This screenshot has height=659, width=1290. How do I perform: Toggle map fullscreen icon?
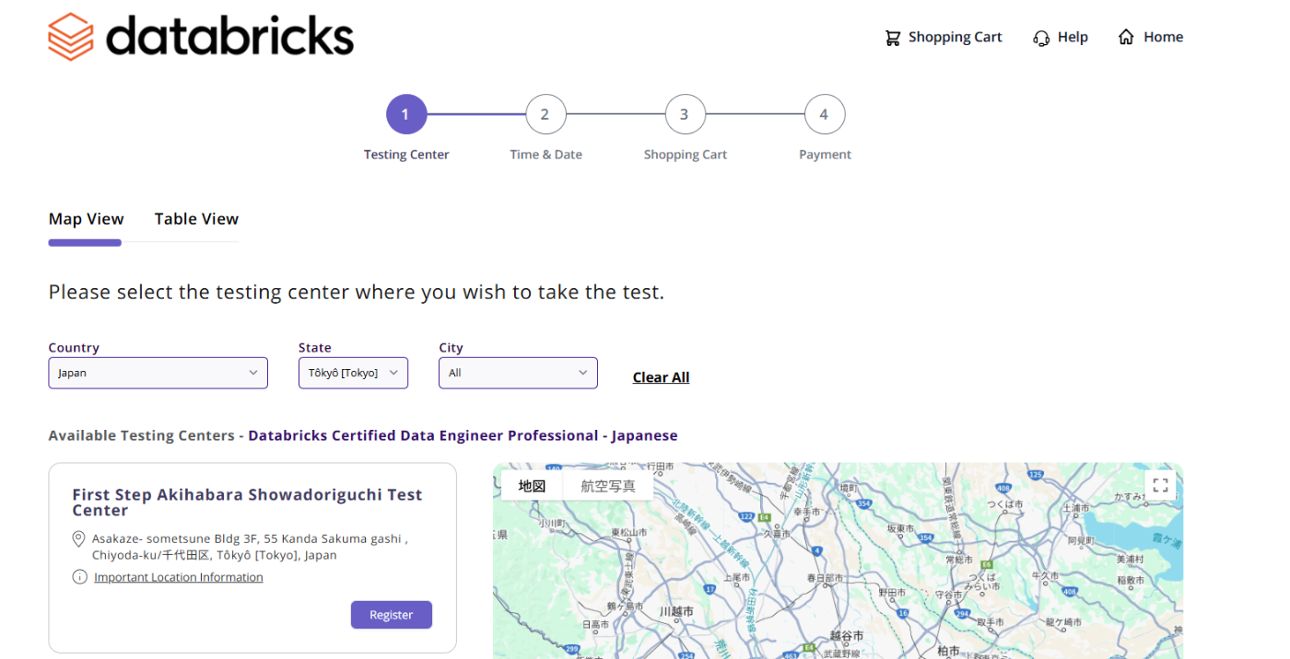[x=1160, y=485]
